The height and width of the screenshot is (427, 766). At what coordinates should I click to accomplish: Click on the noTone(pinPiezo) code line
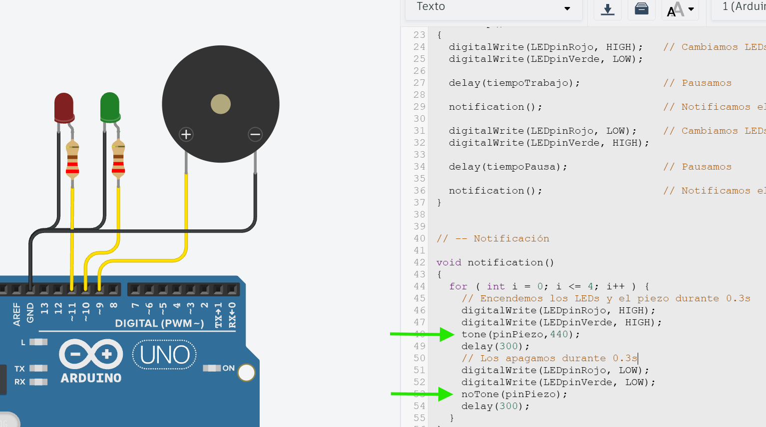[x=514, y=394]
